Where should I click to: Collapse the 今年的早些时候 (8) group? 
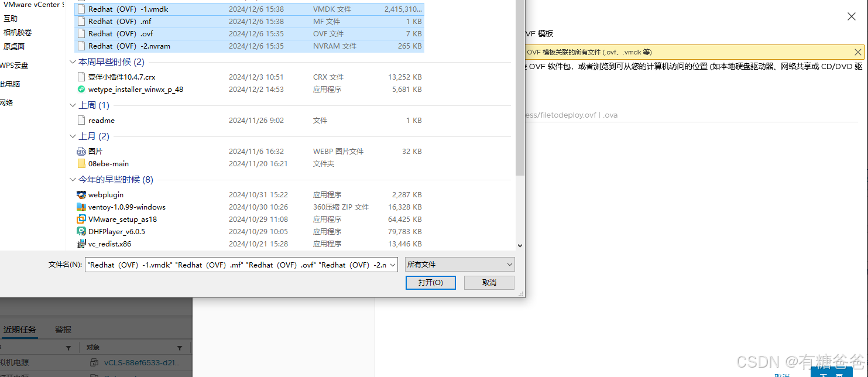coord(73,180)
